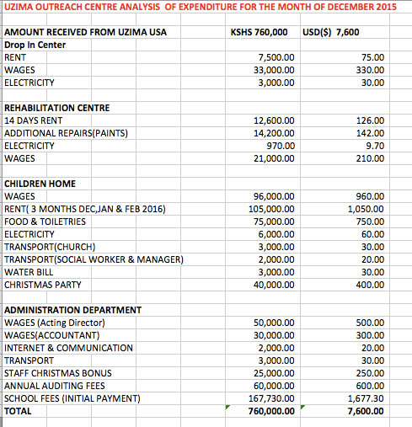Select the 760,000.00 total cell

pyautogui.click(x=271, y=411)
